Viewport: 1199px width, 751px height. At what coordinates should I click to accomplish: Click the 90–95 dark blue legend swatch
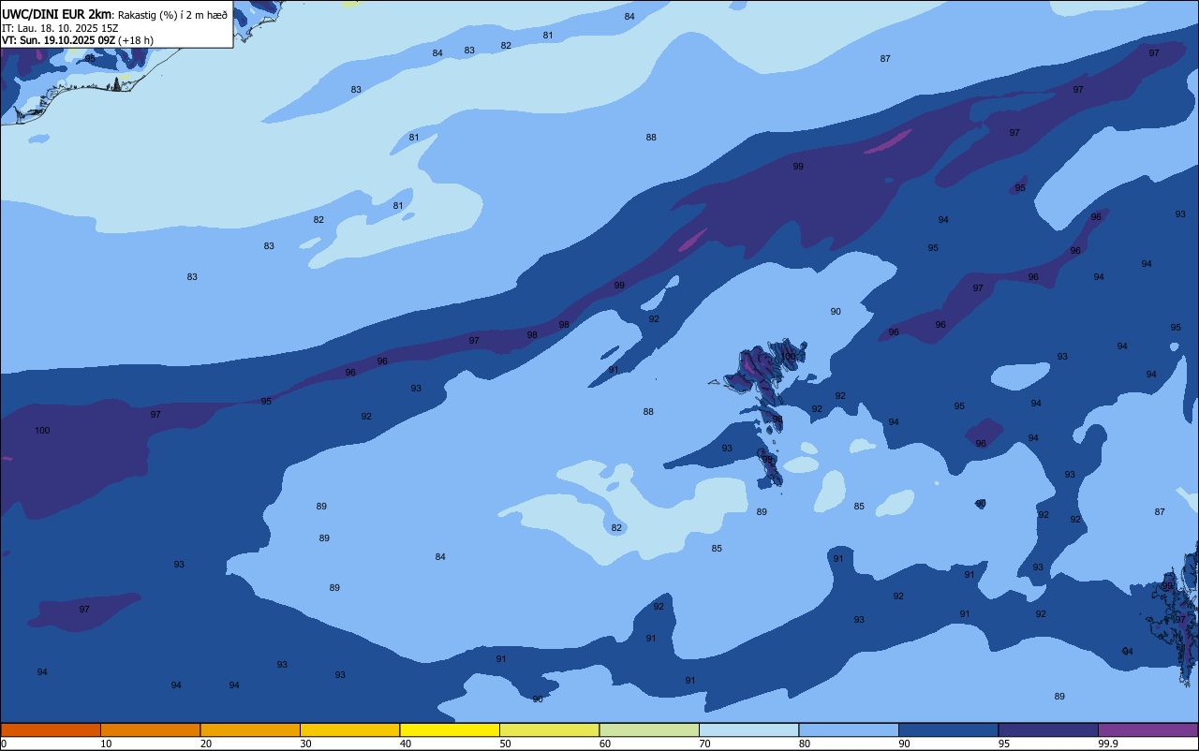pos(948,729)
